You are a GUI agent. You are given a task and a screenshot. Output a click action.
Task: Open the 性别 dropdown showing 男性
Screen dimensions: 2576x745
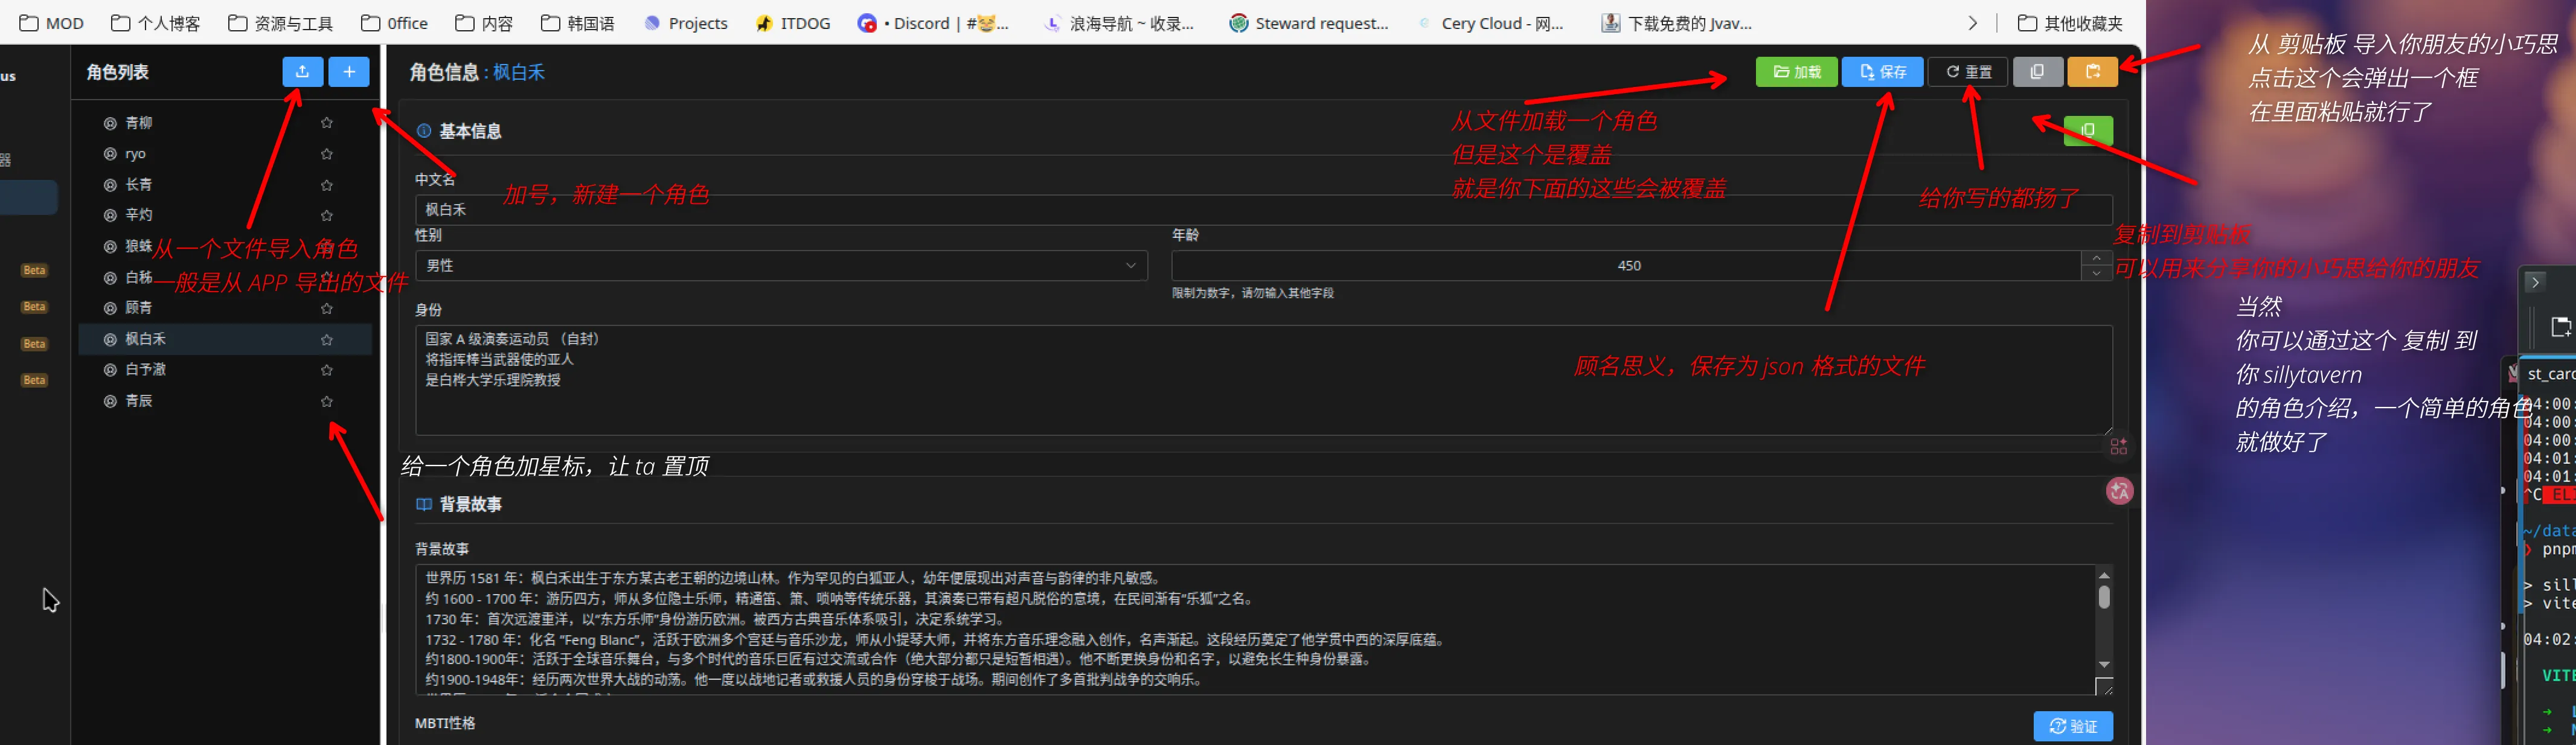tap(781, 265)
